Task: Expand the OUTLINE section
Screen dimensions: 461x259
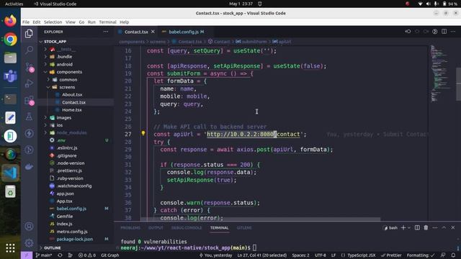Action: [53, 247]
